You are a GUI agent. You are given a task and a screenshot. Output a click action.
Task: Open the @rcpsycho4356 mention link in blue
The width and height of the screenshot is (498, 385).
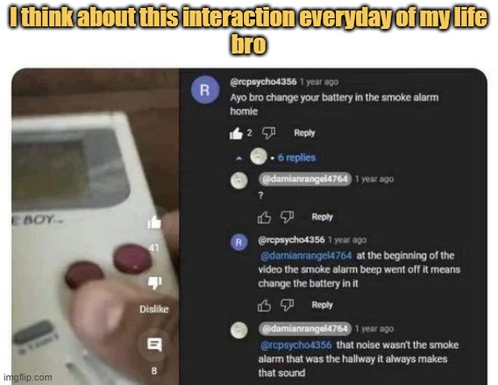(x=296, y=345)
